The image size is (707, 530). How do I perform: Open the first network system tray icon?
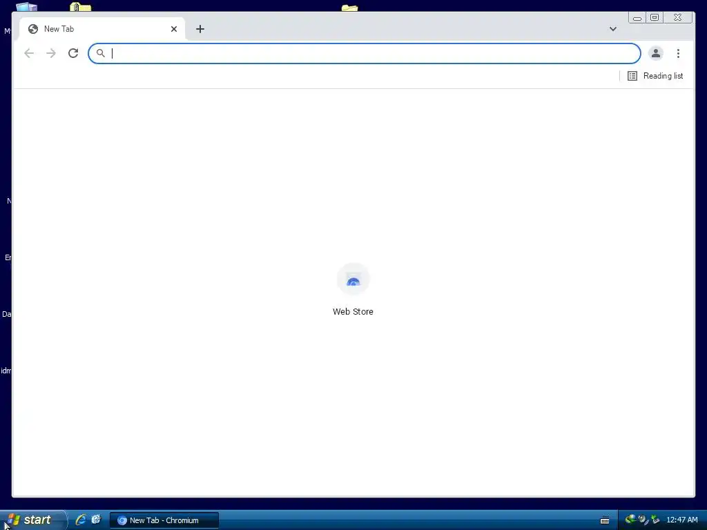pyautogui.click(x=630, y=520)
